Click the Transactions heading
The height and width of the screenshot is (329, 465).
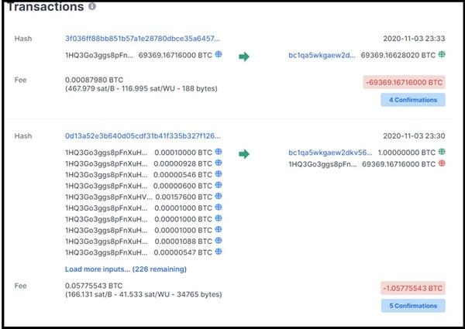coord(46,6)
